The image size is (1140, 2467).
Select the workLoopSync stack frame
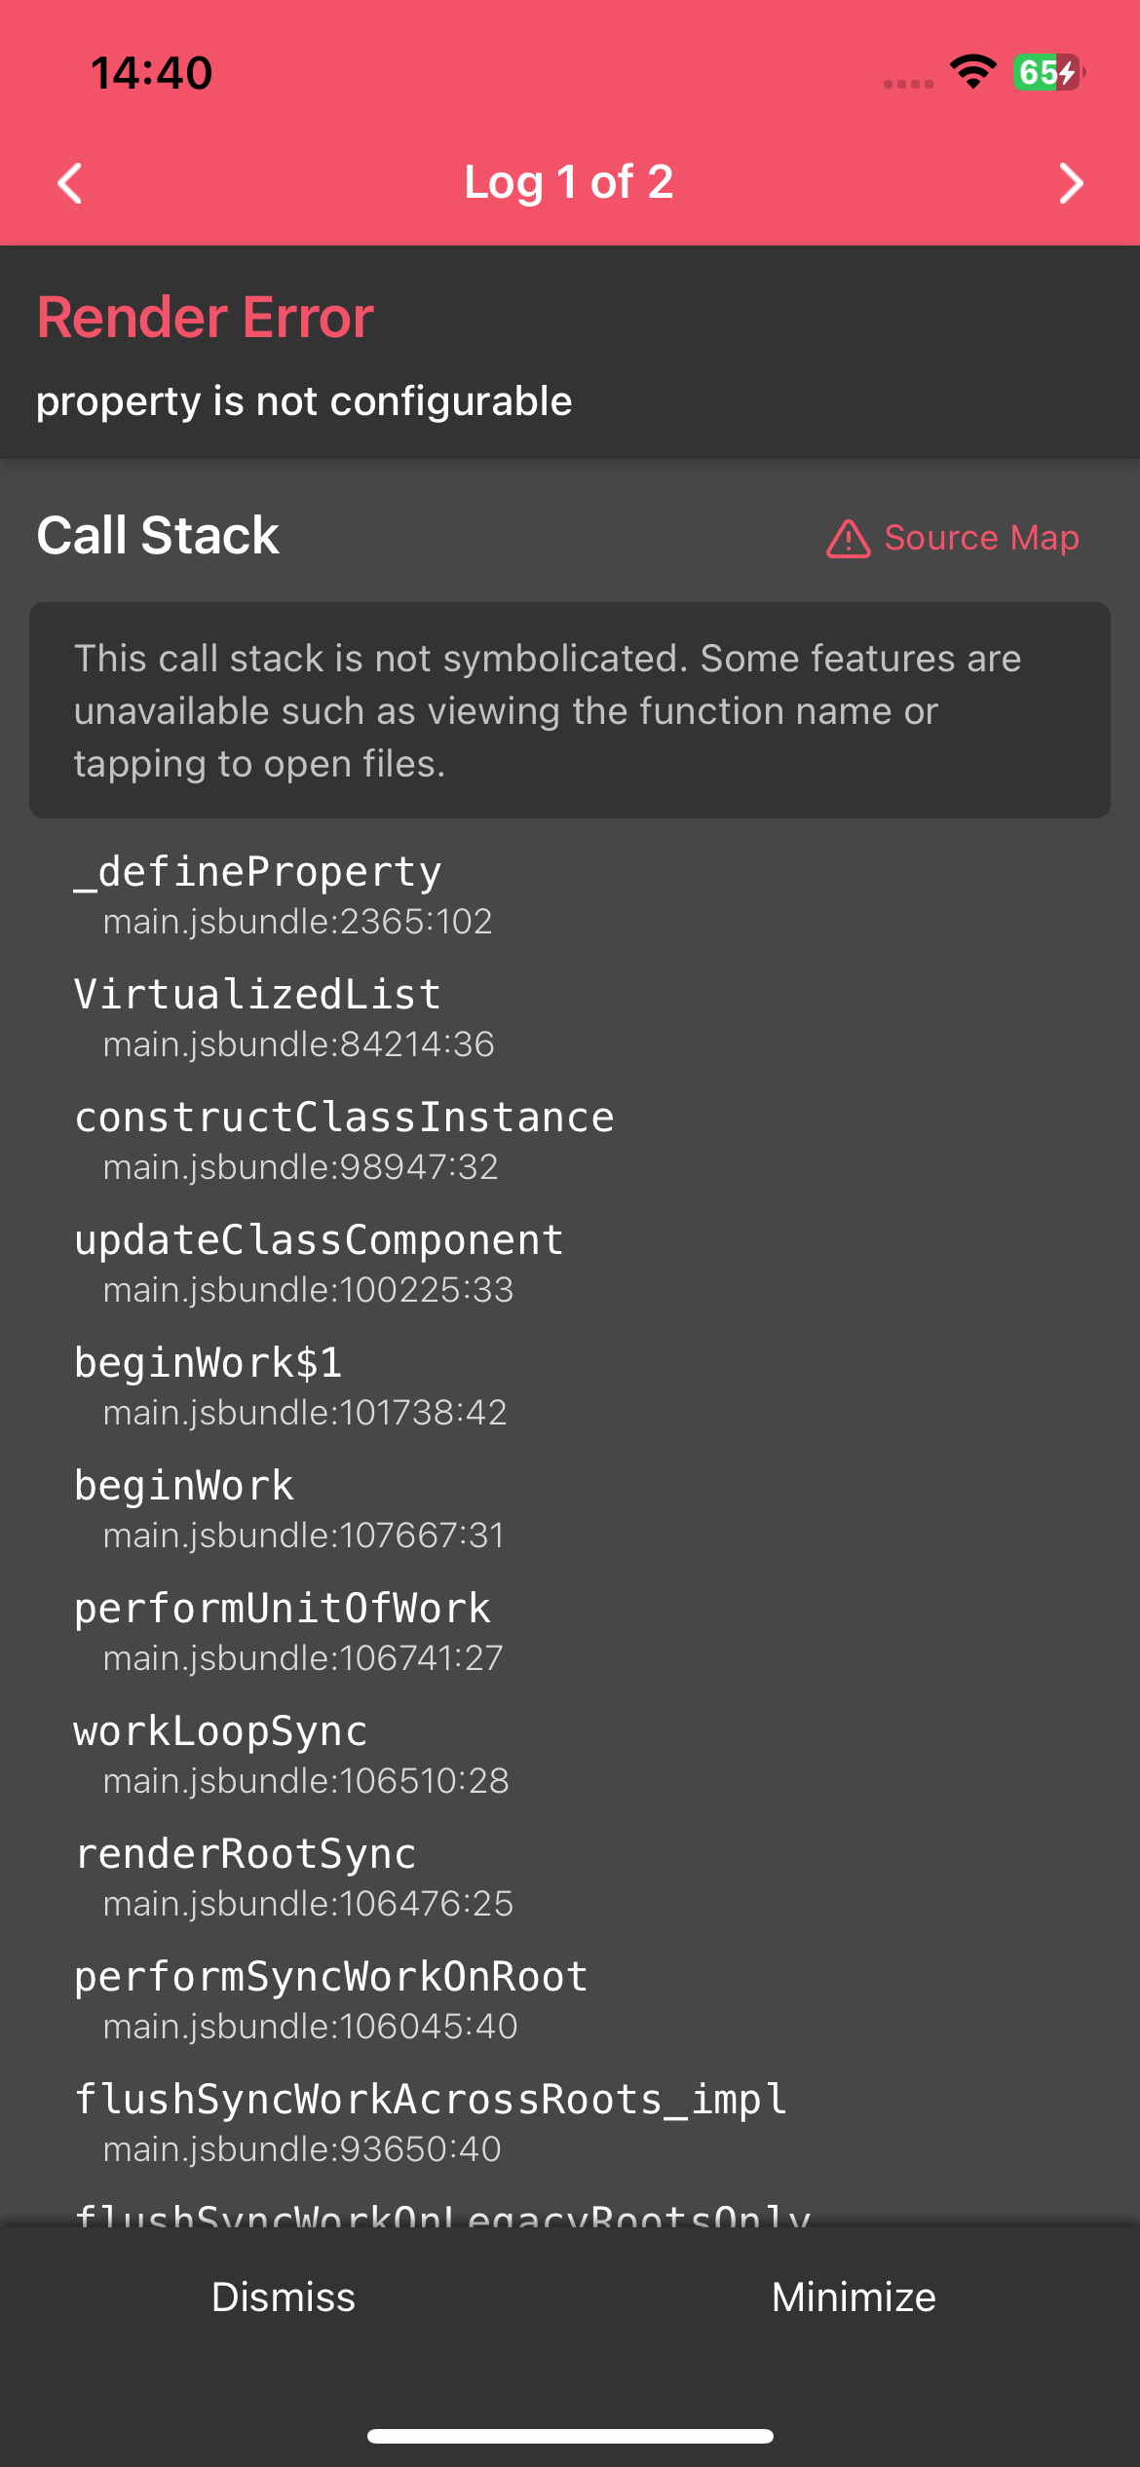pos(570,1754)
